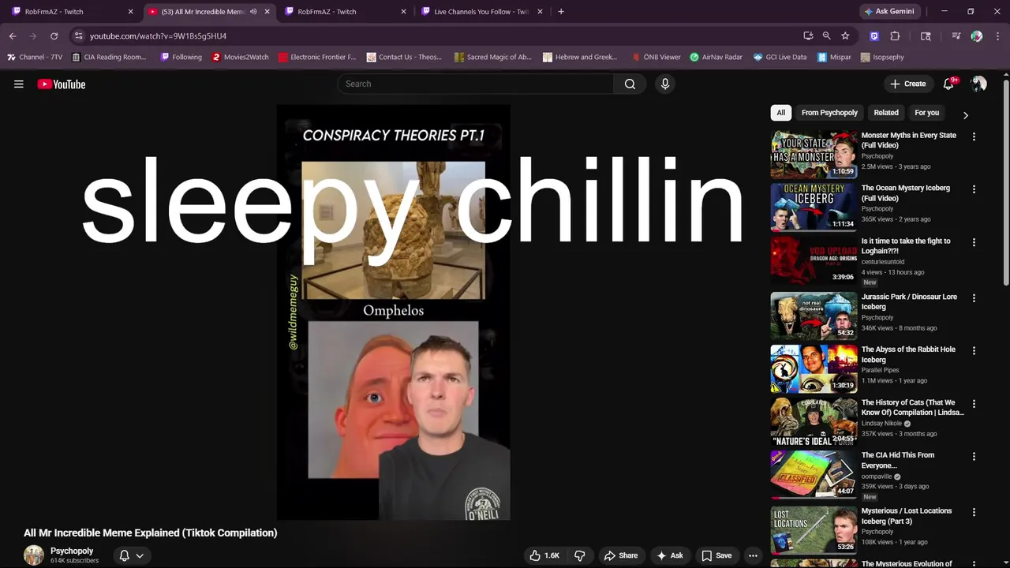Select the All filter chip
The width and height of the screenshot is (1010, 568).
pyautogui.click(x=781, y=113)
